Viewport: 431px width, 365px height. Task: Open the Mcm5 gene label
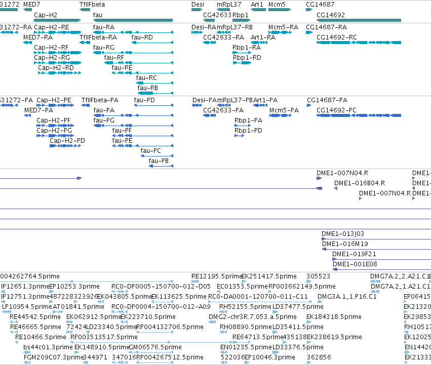(x=277, y=5)
